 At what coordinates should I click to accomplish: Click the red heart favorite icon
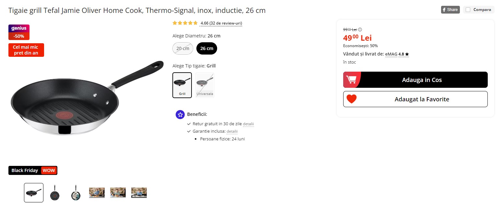tap(351, 99)
